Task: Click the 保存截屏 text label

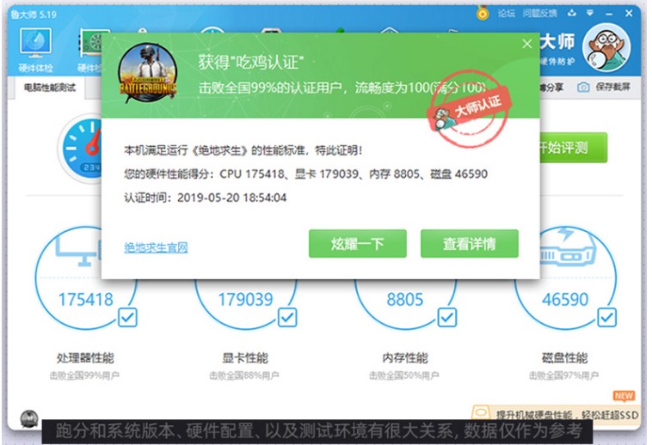Action: [613, 87]
